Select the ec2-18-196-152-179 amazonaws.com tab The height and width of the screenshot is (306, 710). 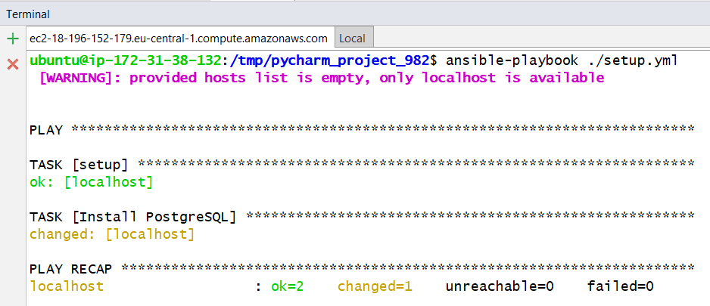click(x=179, y=39)
